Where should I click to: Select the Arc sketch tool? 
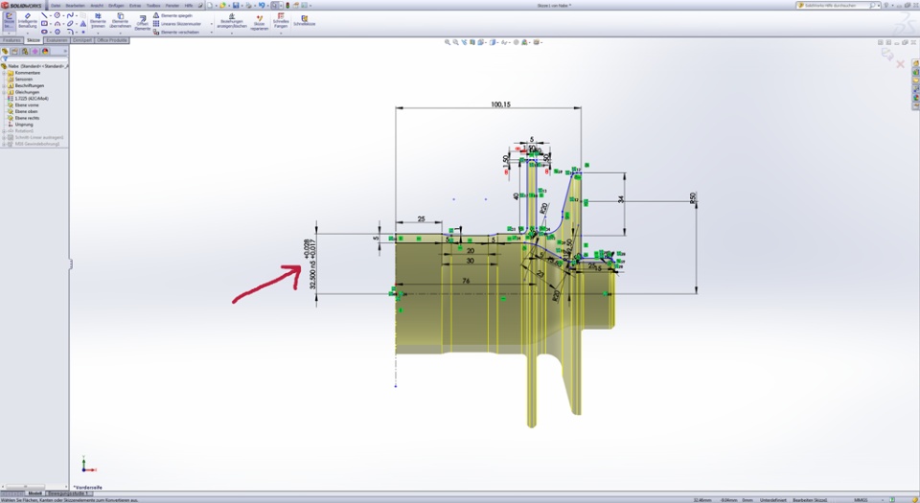click(x=57, y=23)
